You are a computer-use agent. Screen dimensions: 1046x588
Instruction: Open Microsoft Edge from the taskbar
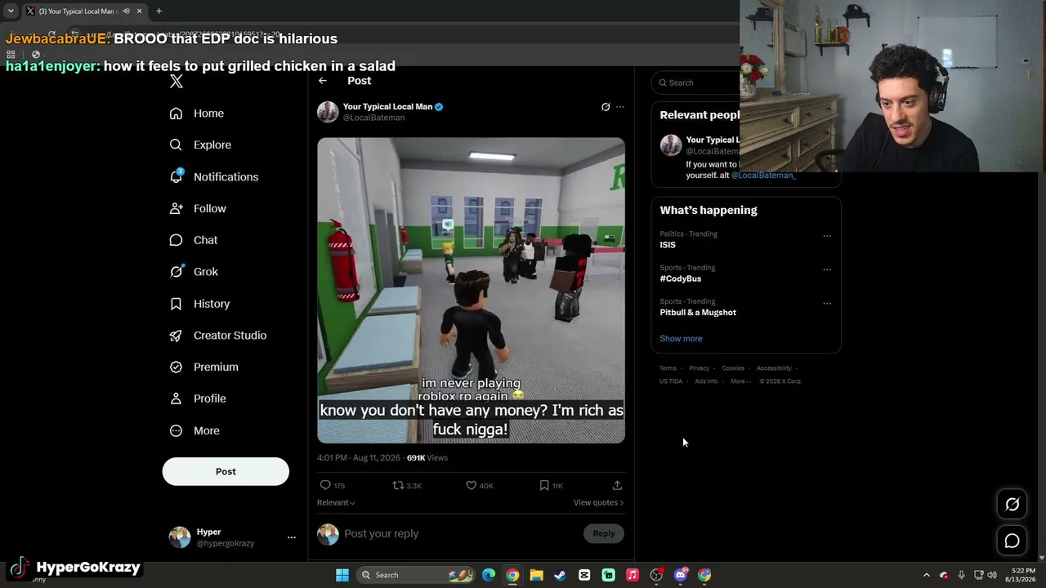pos(489,575)
